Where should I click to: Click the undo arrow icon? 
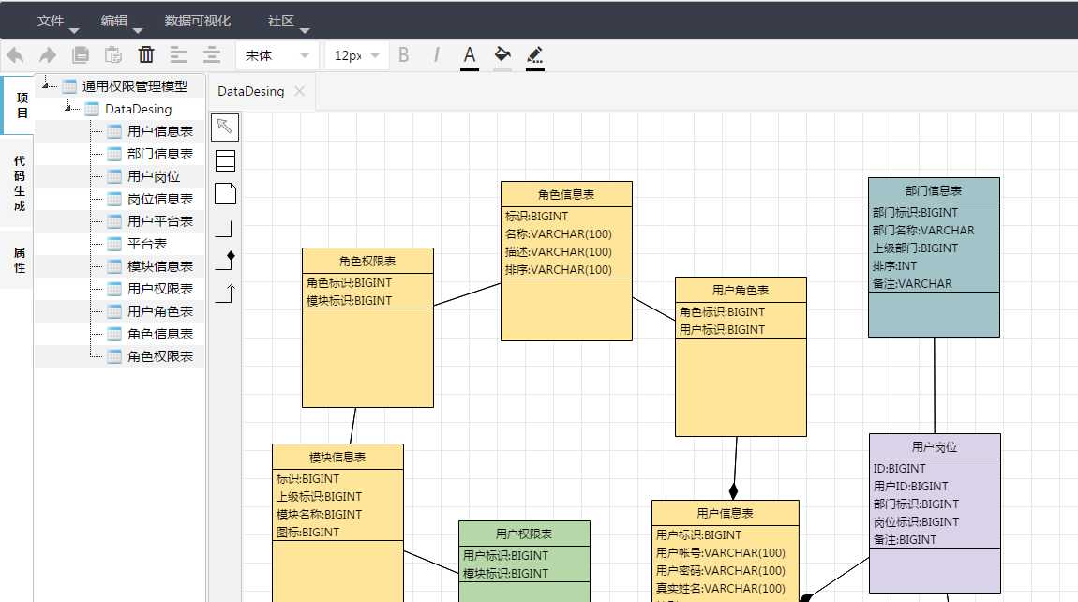[x=15, y=55]
